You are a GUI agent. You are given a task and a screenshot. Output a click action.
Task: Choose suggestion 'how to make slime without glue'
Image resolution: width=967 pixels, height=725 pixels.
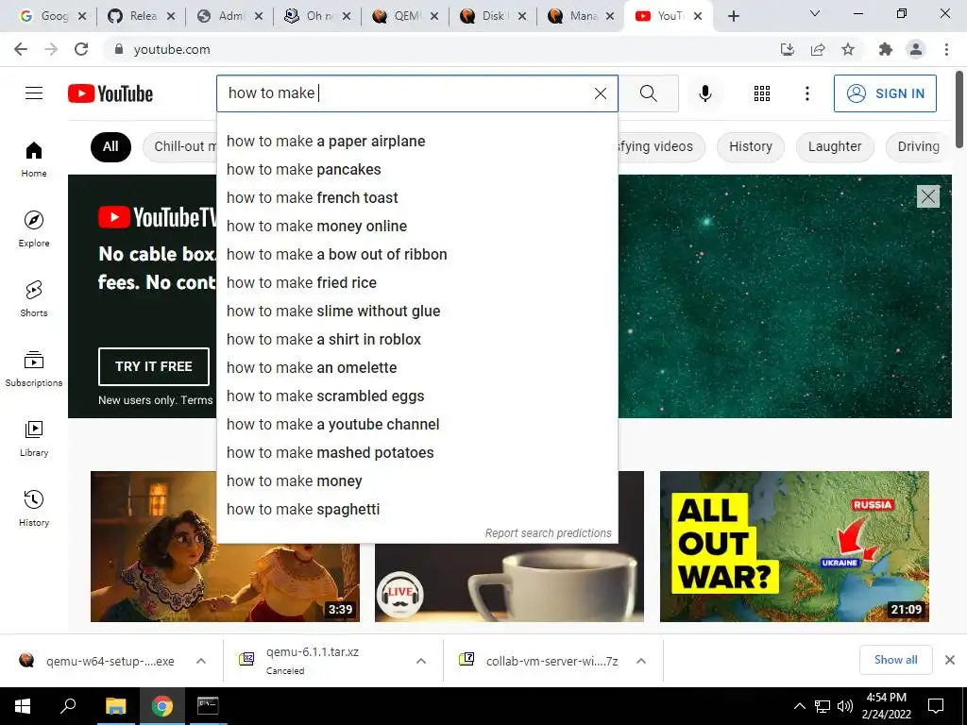click(x=416, y=312)
